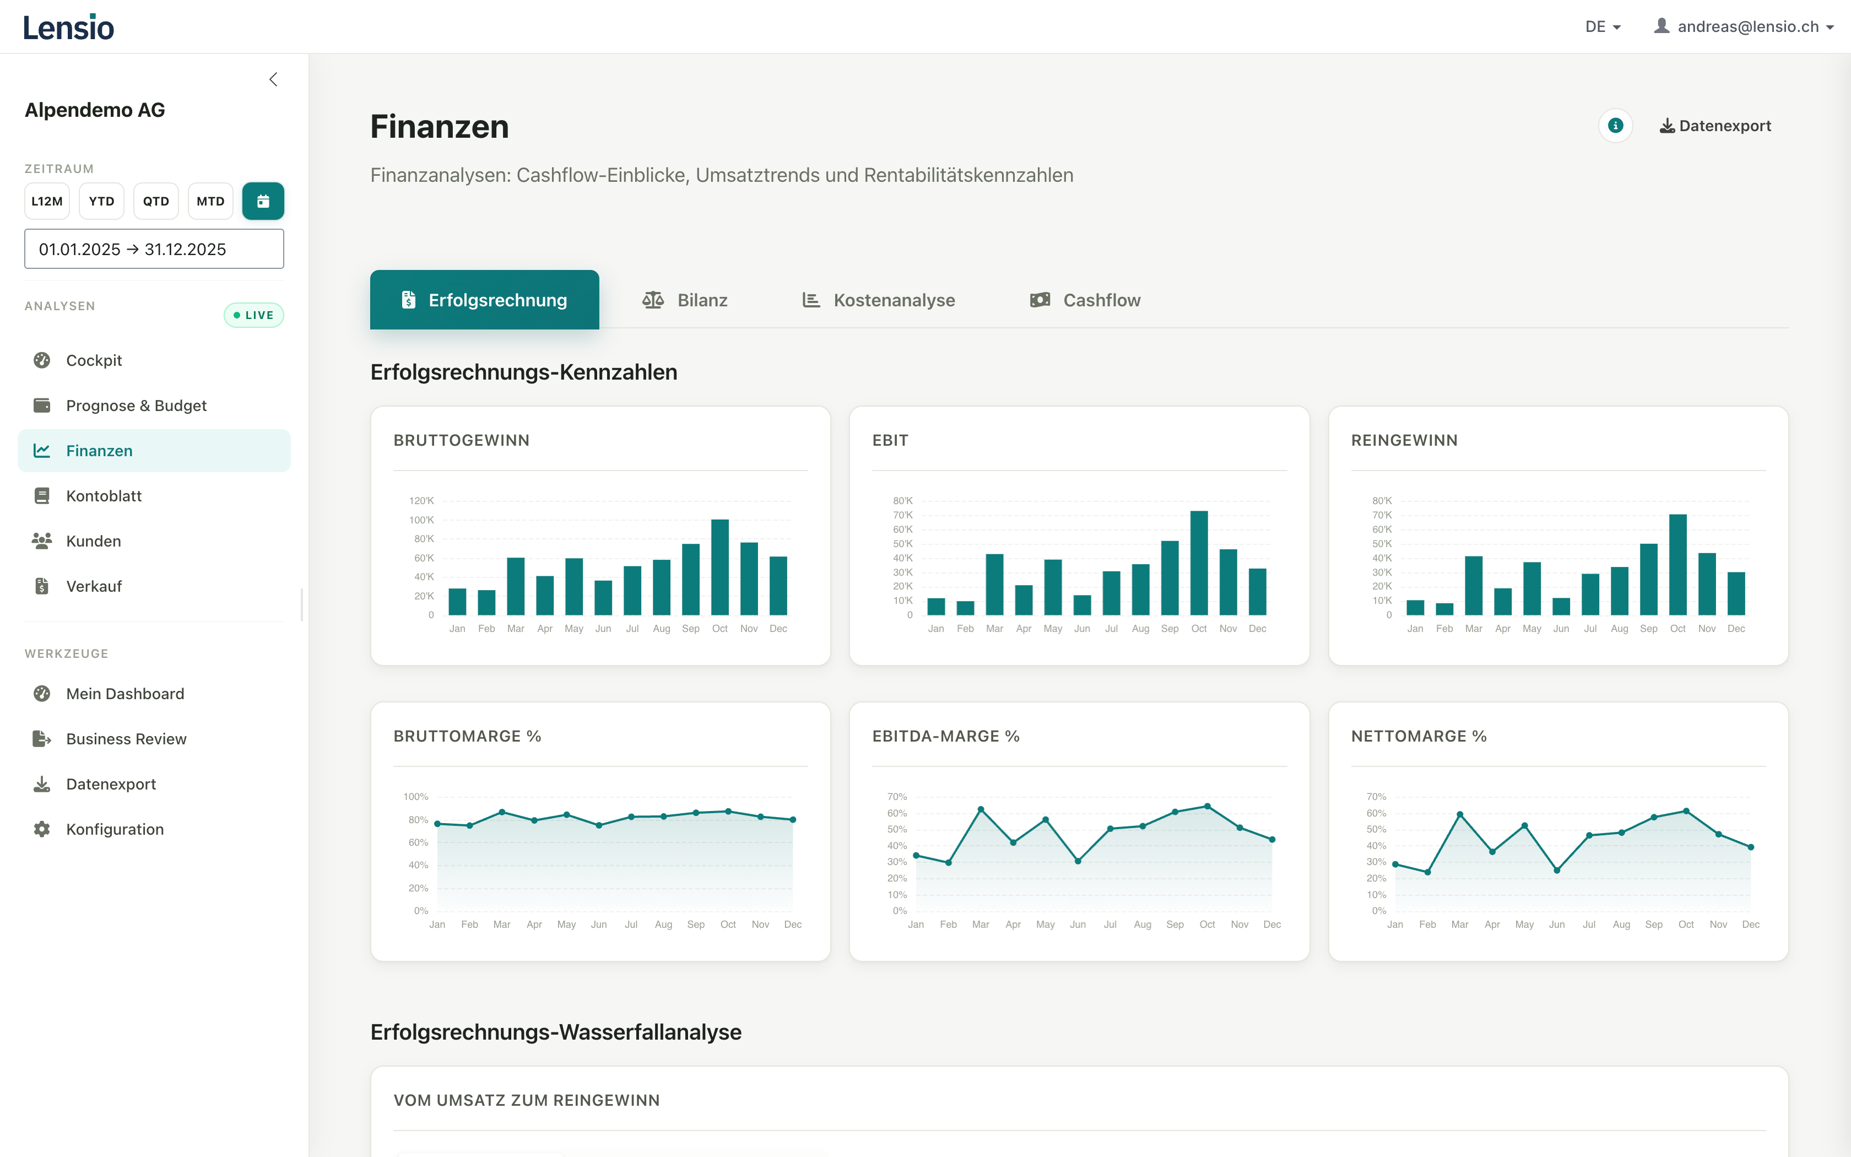Enable the YTD period filter
The height and width of the screenshot is (1157, 1851).
point(101,201)
